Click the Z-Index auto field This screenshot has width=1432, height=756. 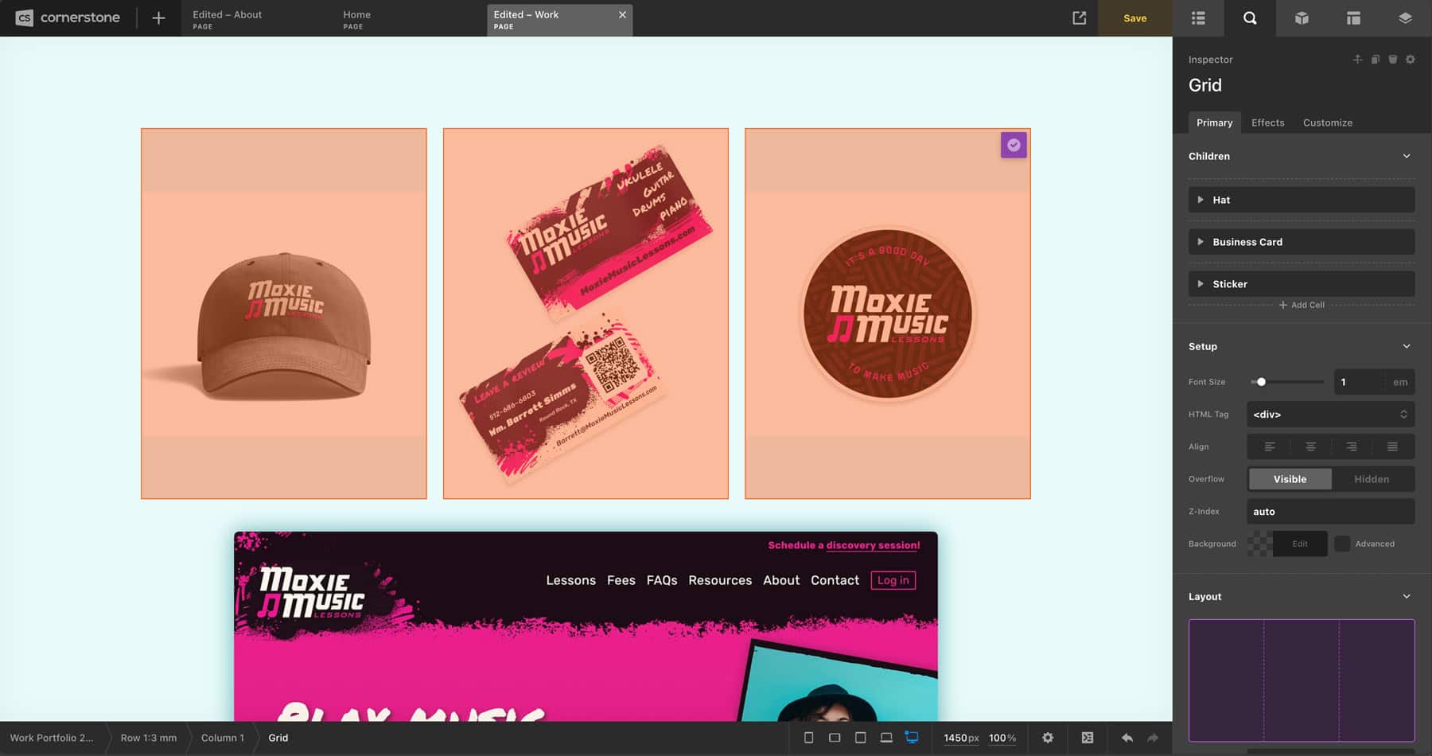[1330, 512]
